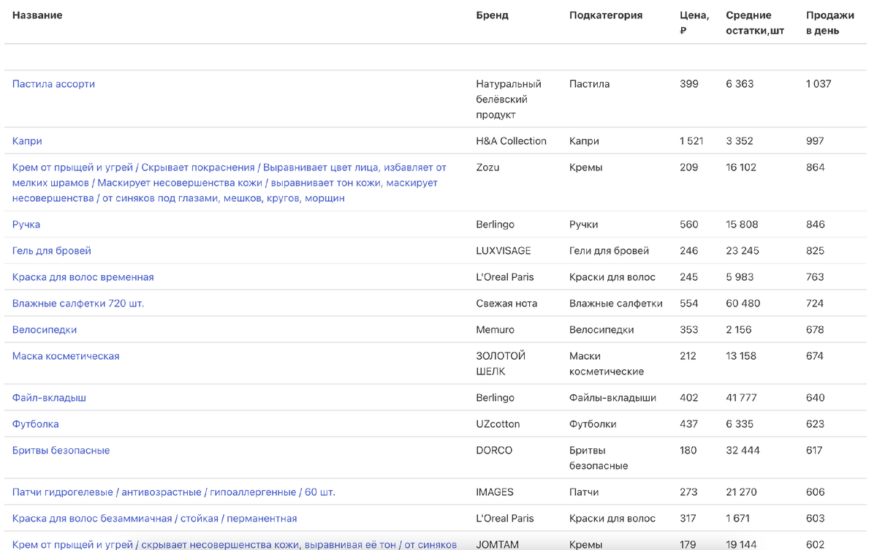Click the stock value '41 777'
Image resolution: width=877 pixels, height=550 pixels.
coord(741,398)
